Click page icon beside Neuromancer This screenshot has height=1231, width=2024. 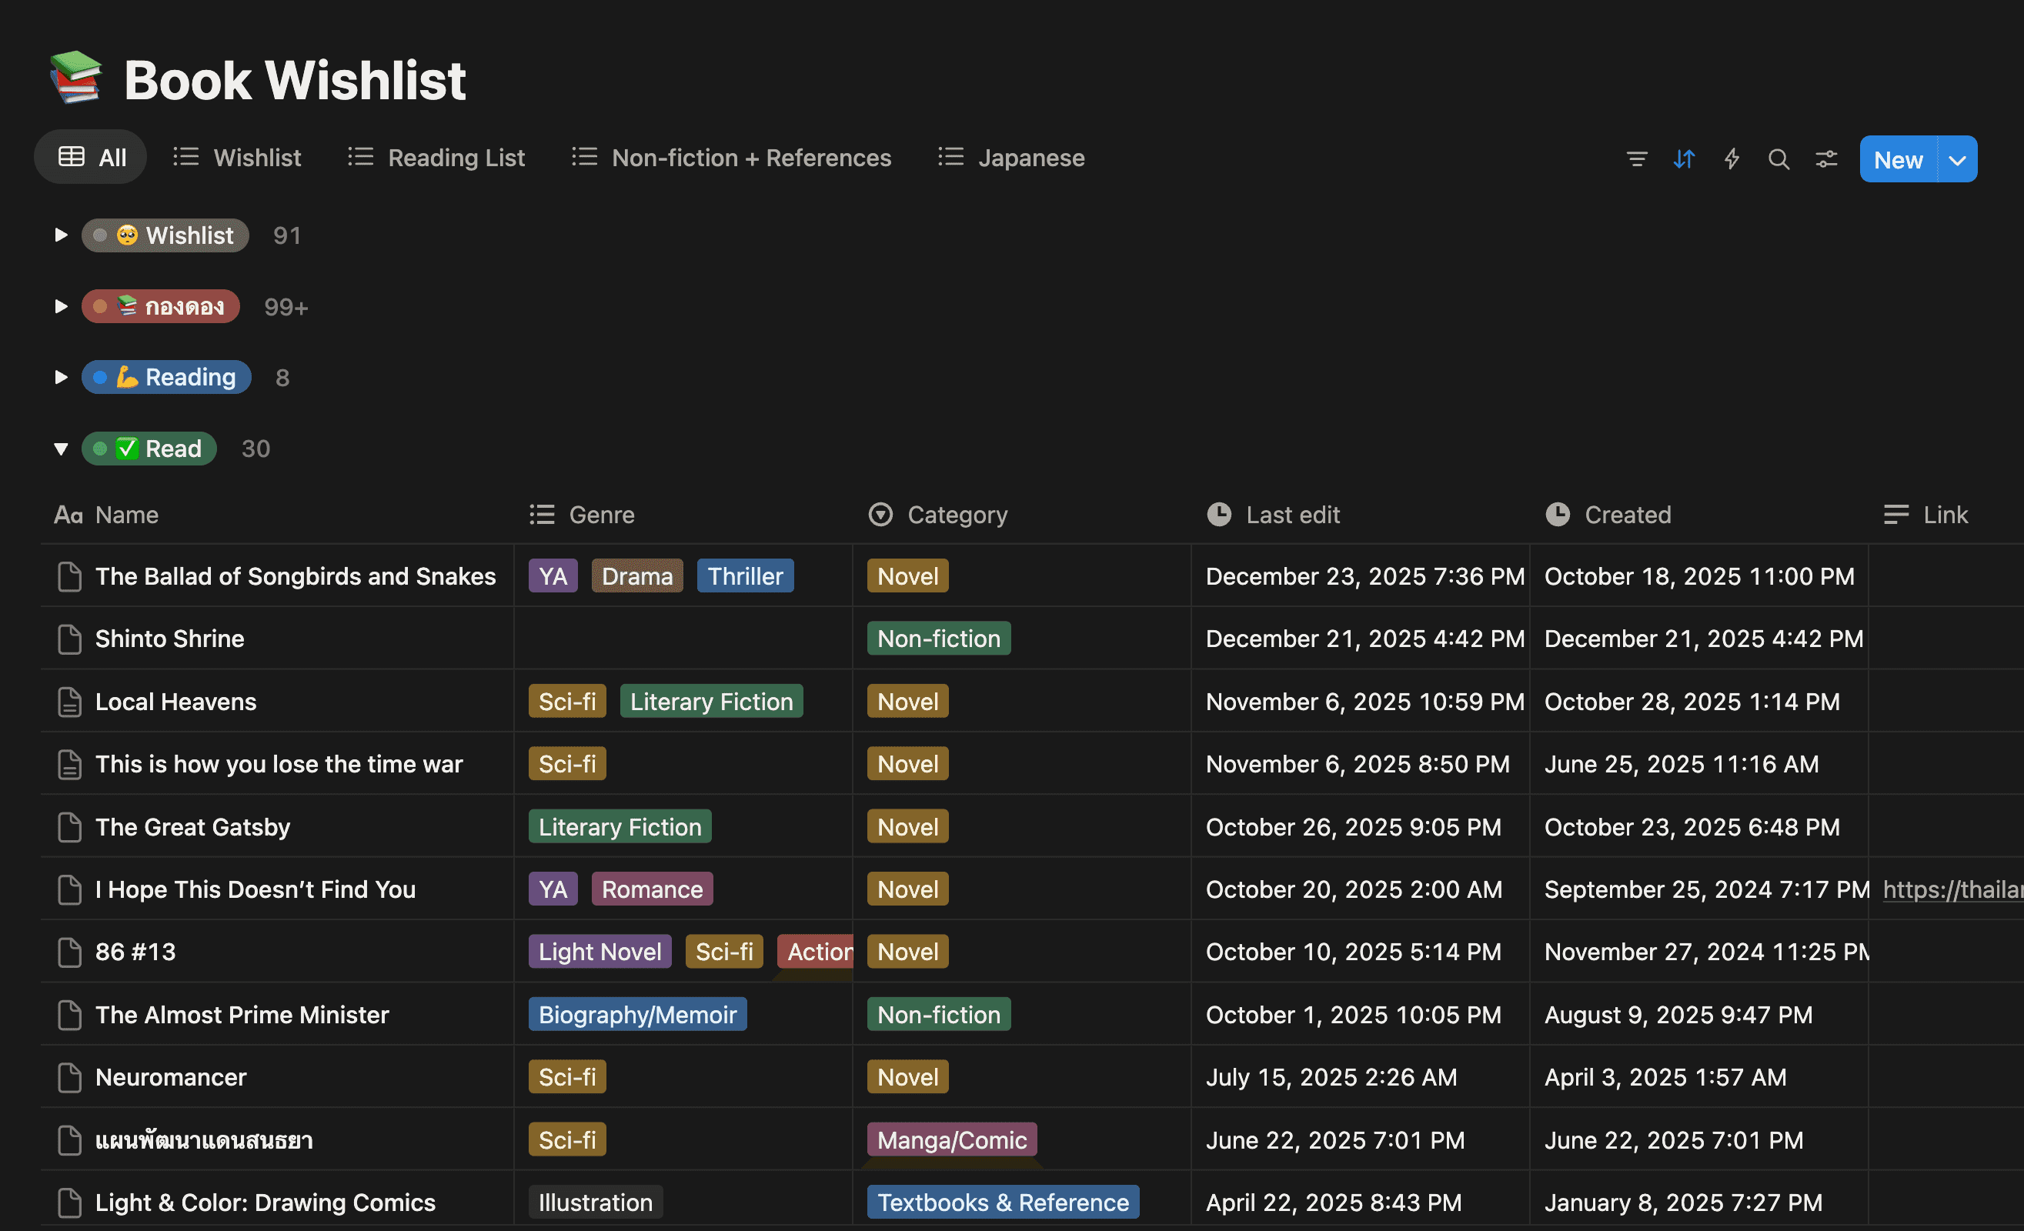click(70, 1077)
